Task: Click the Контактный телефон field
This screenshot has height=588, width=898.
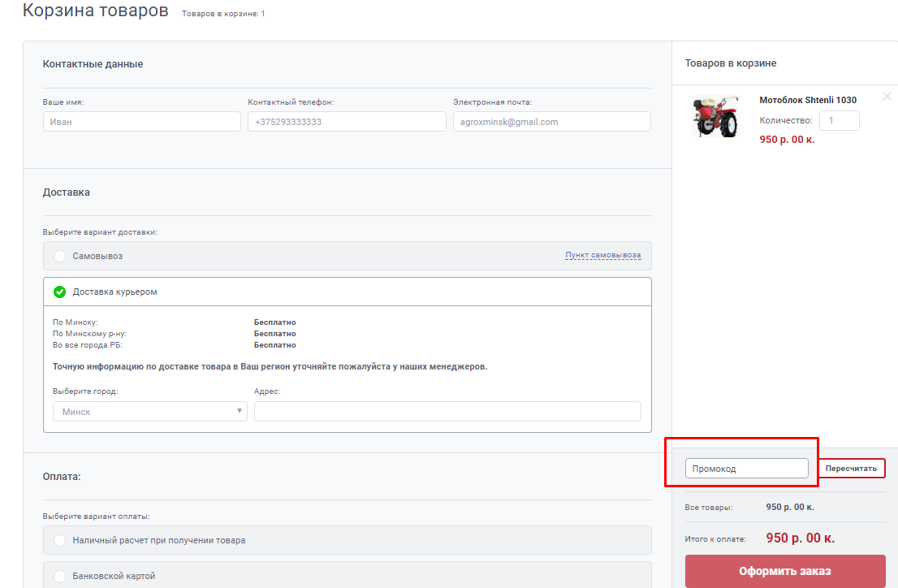Action: [x=347, y=122]
